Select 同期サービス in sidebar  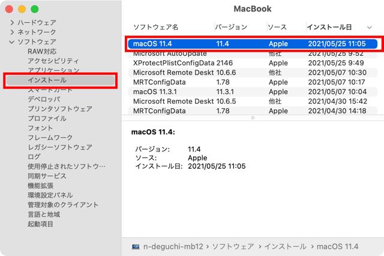coord(47,176)
